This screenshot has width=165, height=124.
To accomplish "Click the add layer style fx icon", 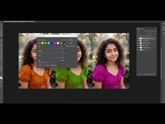I will [x=142, y=74].
